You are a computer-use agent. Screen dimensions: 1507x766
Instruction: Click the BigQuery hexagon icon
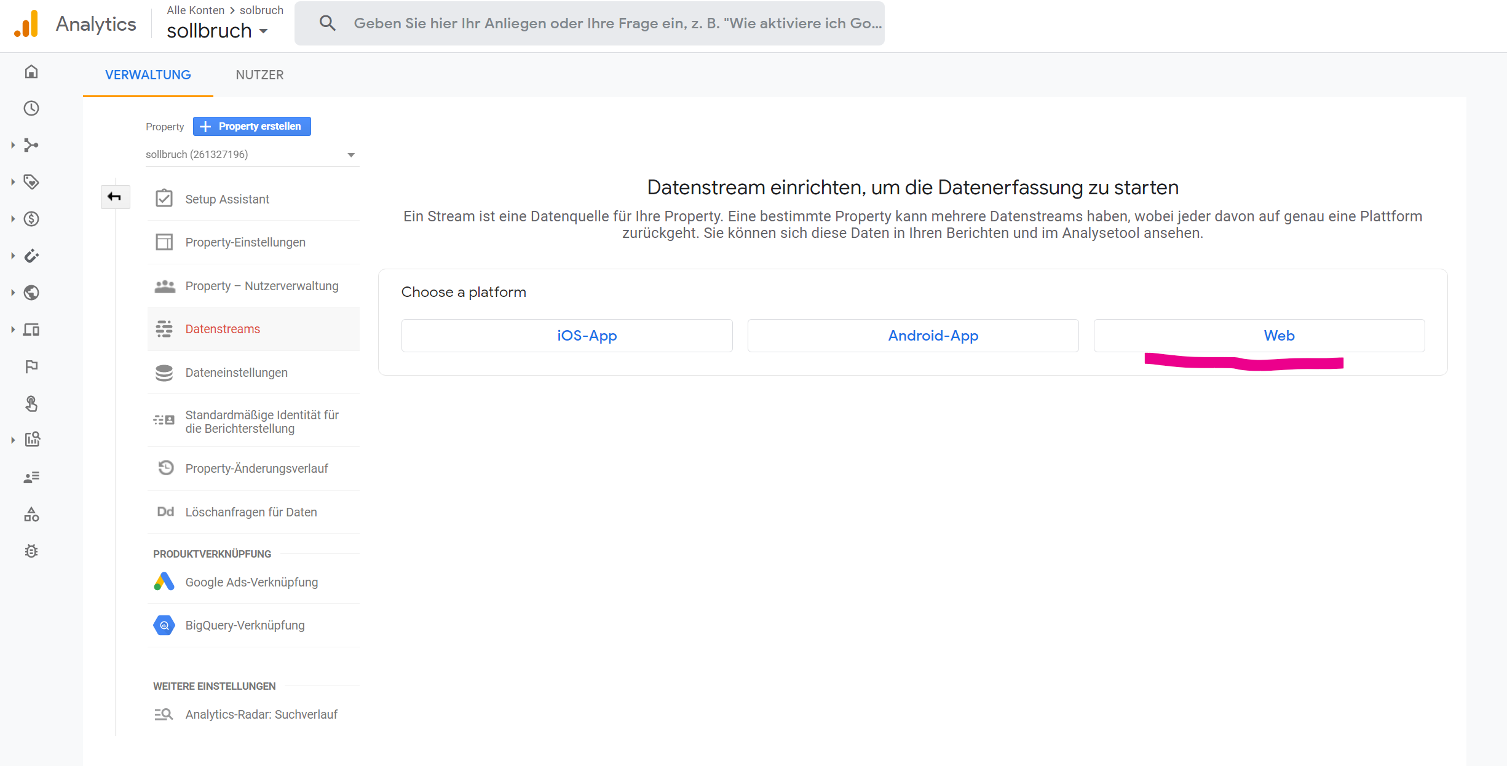pyautogui.click(x=164, y=625)
